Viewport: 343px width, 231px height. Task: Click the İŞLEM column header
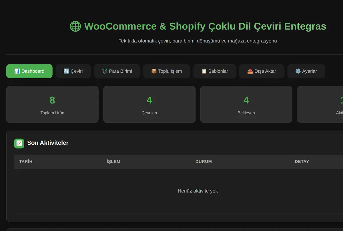113,162
